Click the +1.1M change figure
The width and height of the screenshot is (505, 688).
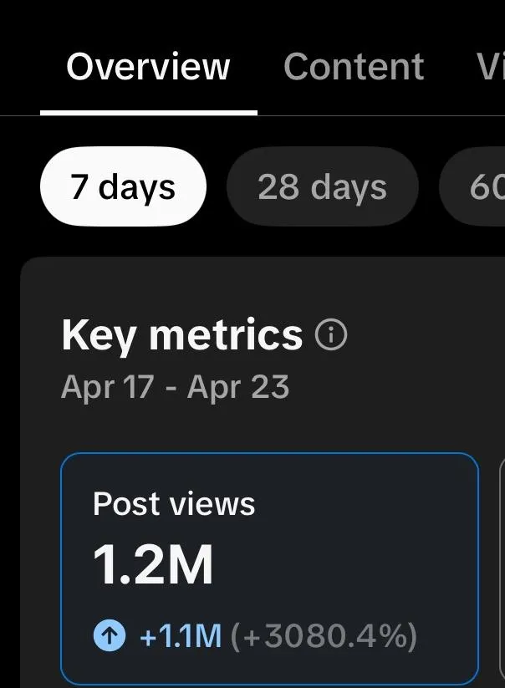pos(181,636)
